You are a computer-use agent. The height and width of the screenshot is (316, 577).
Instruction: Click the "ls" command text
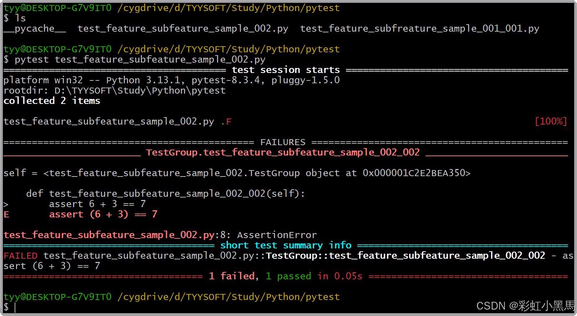point(20,18)
